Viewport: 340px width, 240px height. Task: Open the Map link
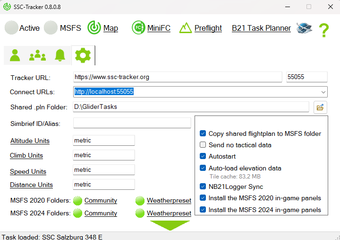[x=110, y=28]
